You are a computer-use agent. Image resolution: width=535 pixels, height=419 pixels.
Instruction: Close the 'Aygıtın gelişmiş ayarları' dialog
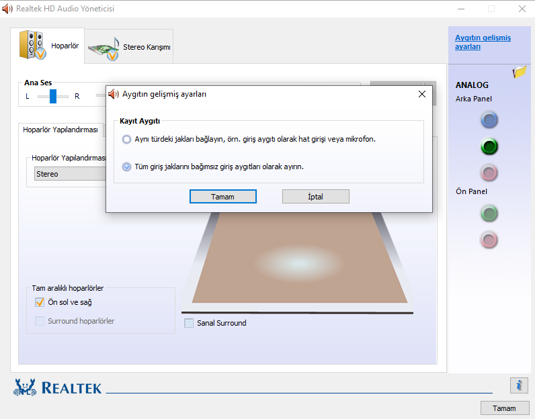coord(422,94)
